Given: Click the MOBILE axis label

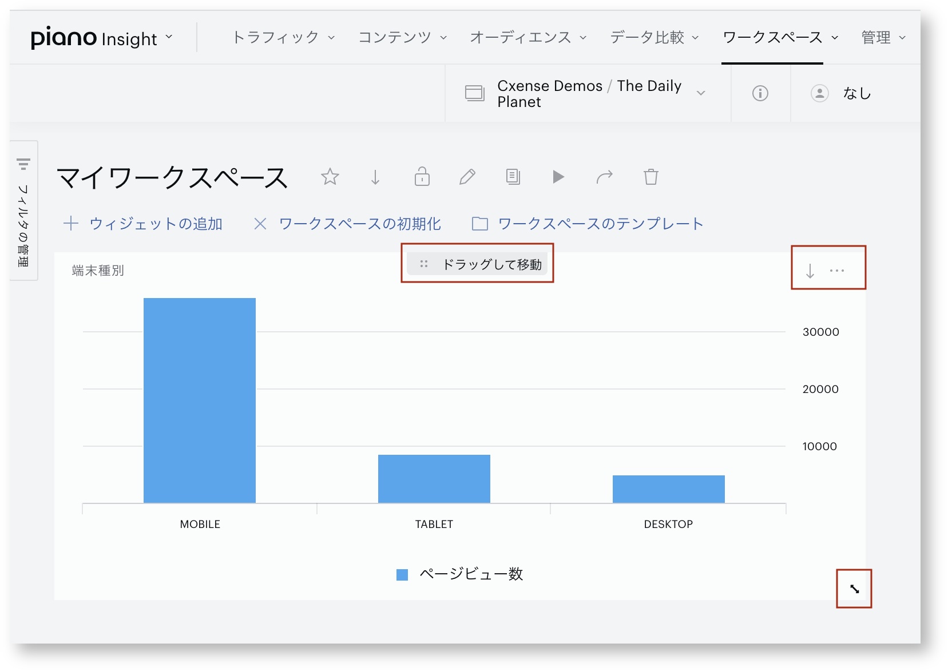Looking at the screenshot, I should pyautogui.click(x=200, y=524).
